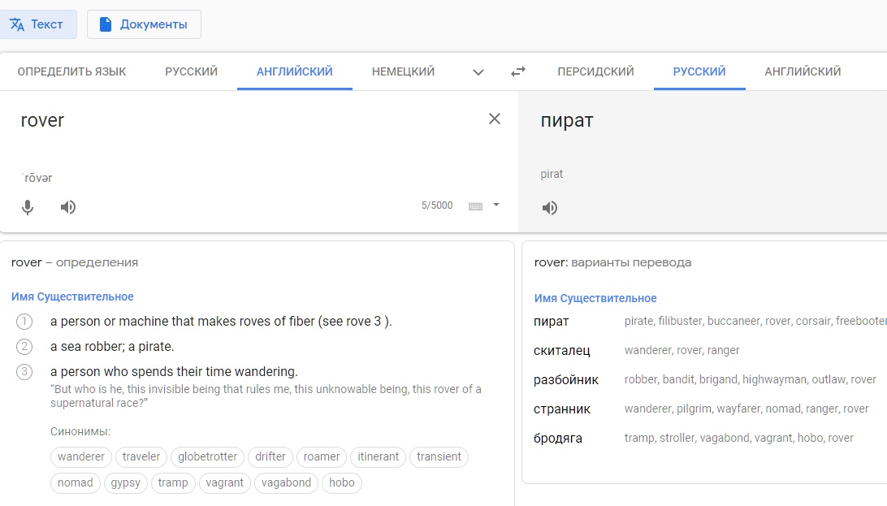The image size is (887, 506).
Task: Click translation variant 'пират' in the list
Action: coord(551,321)
